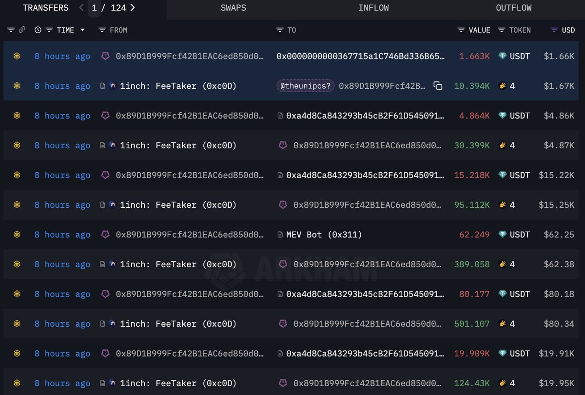Open the TIME column filter
The width and height of the screenshot is (585, 395).
(49, 30)
